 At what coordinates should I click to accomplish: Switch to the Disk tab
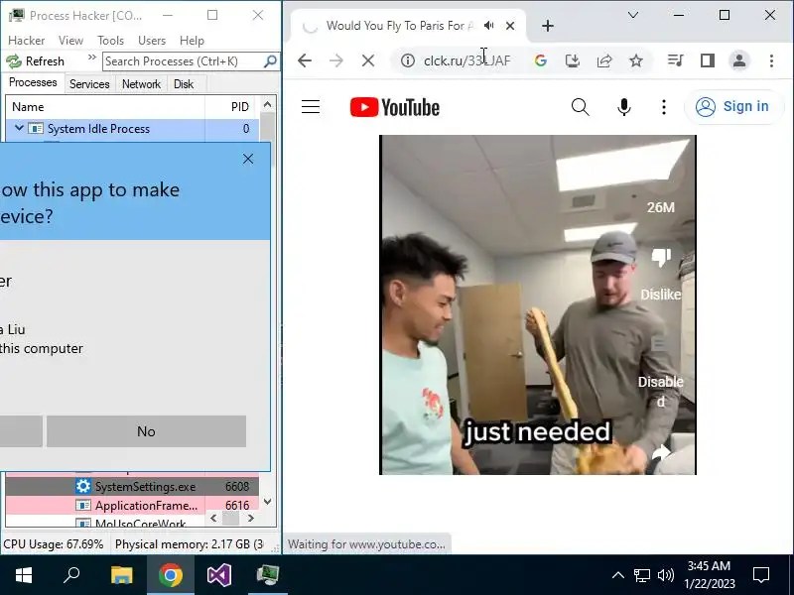click(184, 84)
